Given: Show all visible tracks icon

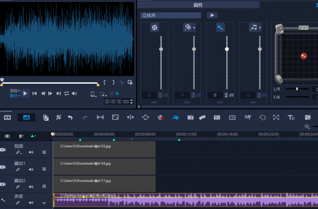Looking at the screenshot, I should coord(7,136).
